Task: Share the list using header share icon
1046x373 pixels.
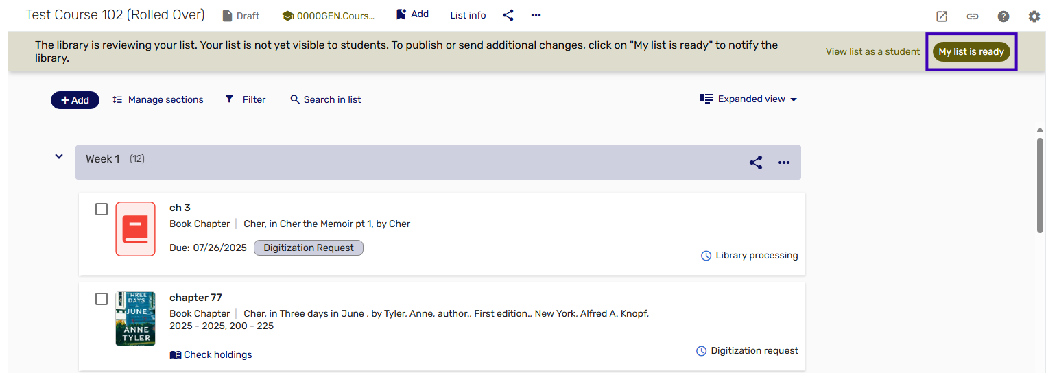Action: (508, 15)
